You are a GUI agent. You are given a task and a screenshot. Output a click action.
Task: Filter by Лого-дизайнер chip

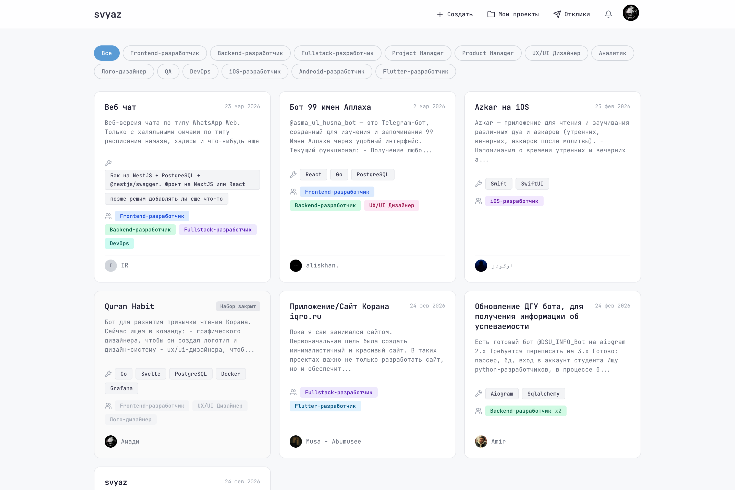coord(124,71)
